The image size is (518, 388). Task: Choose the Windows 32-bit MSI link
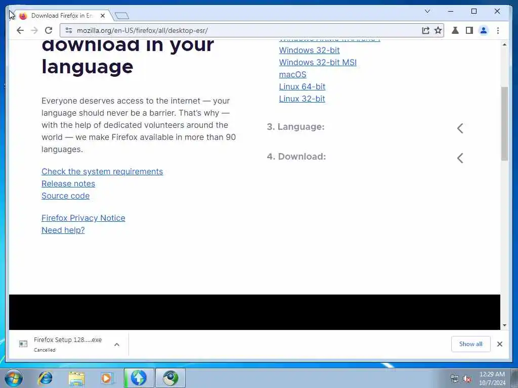(318, 62)
